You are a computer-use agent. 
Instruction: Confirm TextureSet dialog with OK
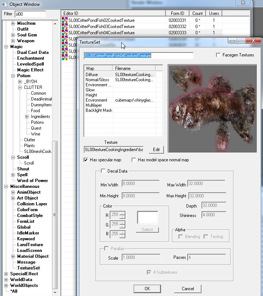point(147,289)
